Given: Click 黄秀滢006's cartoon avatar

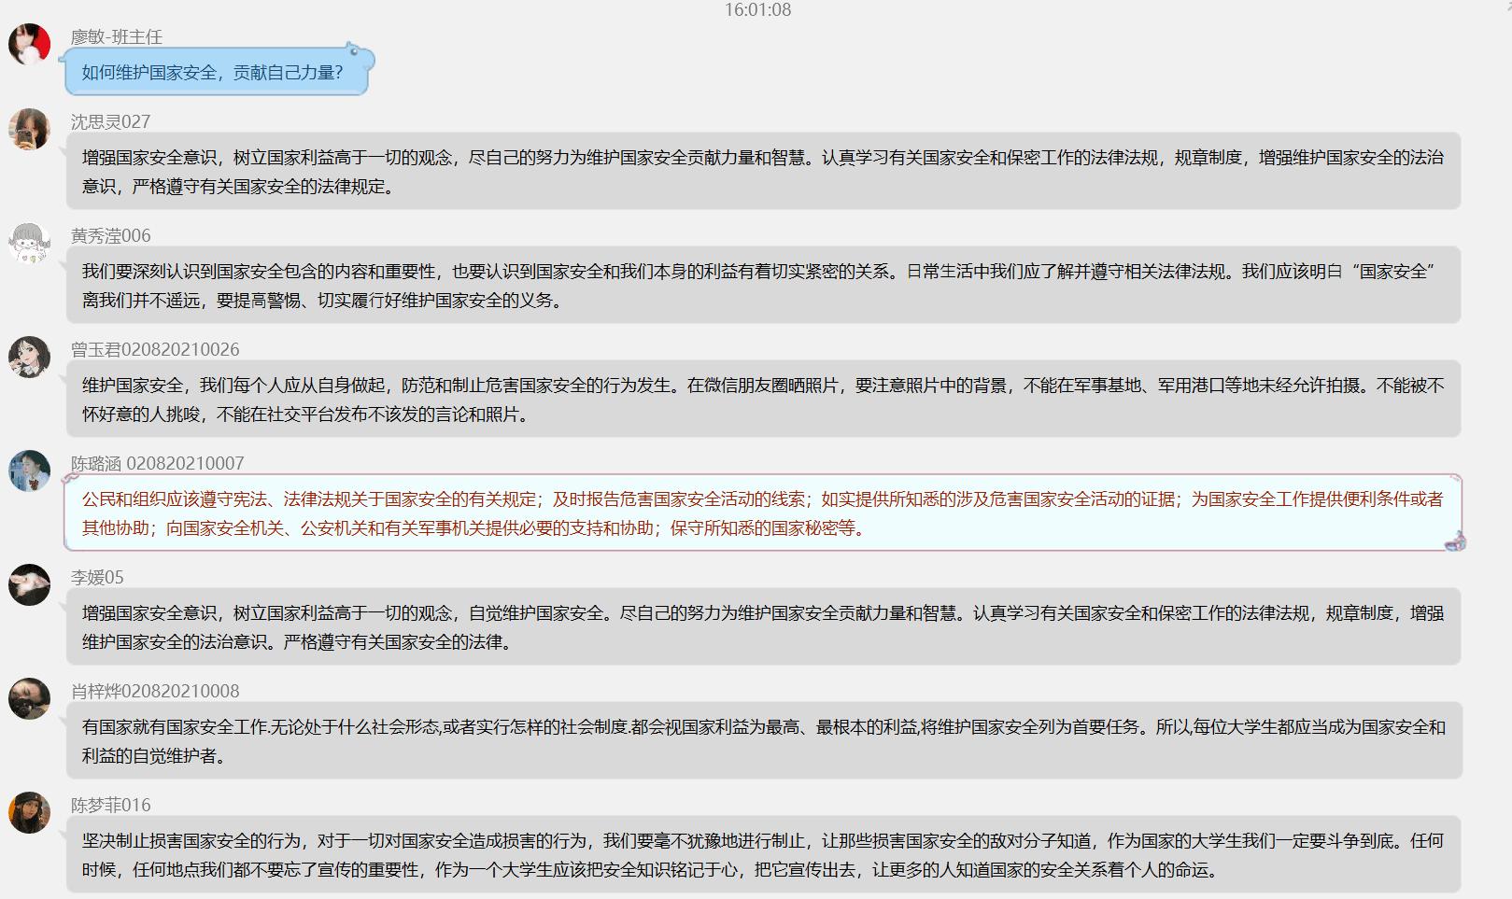Looking at the screenshot, I should coord(29,243).
